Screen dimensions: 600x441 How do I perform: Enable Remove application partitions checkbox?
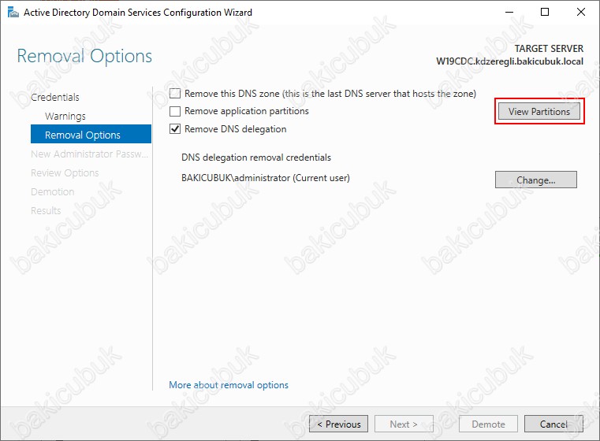pyautogui.click(x=175, y=111)
